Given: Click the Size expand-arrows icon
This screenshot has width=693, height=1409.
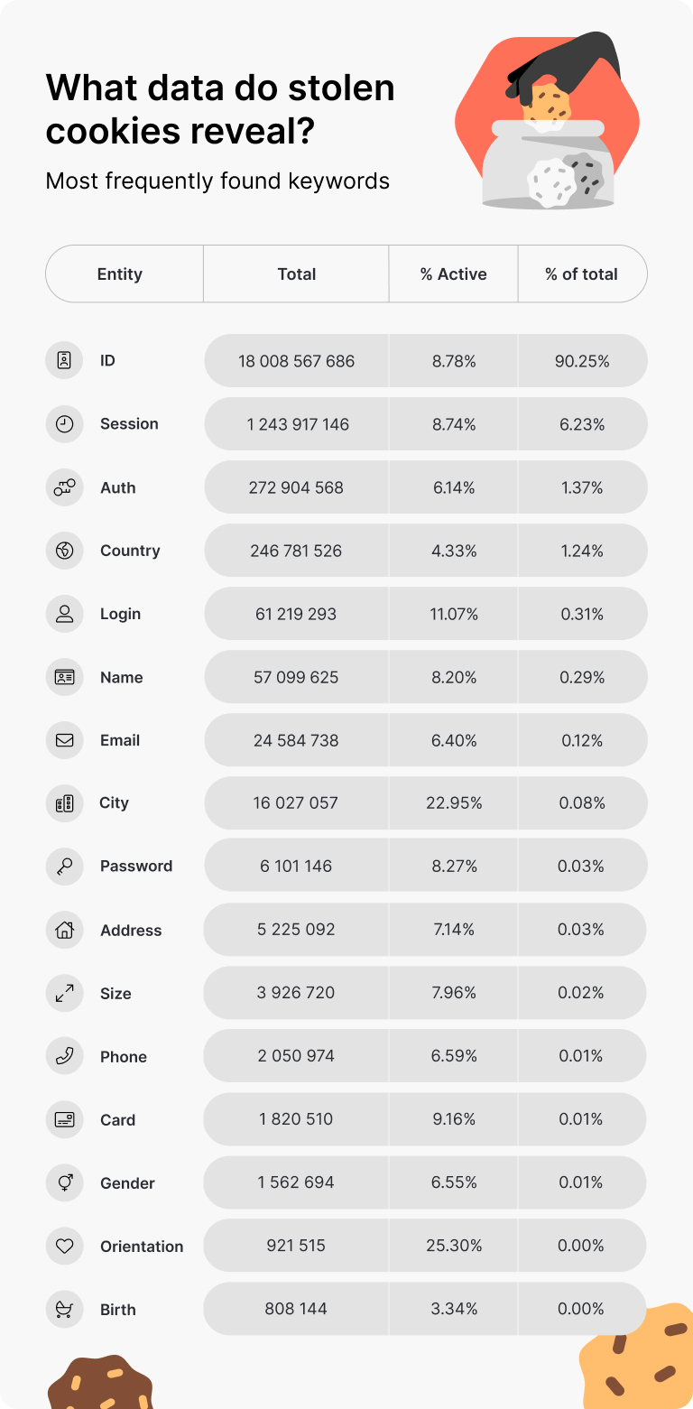Looking at the screenshot, I should coord(64,993).
